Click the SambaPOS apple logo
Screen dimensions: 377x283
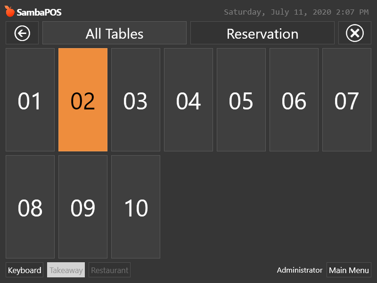click(9, 11)
